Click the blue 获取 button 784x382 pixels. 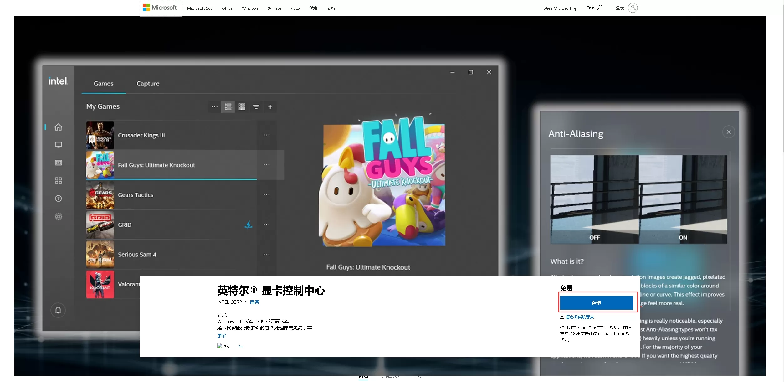pos(596,302)
